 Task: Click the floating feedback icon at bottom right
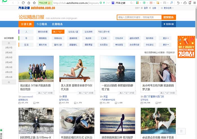tap(182, 131)
